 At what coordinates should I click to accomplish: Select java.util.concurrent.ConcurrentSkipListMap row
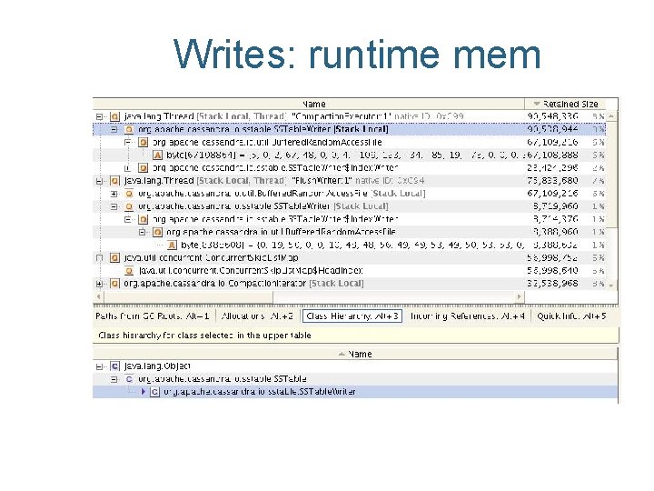(211, 258)
